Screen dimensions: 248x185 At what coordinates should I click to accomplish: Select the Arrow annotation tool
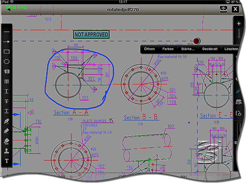pyautogui.click(x=6, y=42)
